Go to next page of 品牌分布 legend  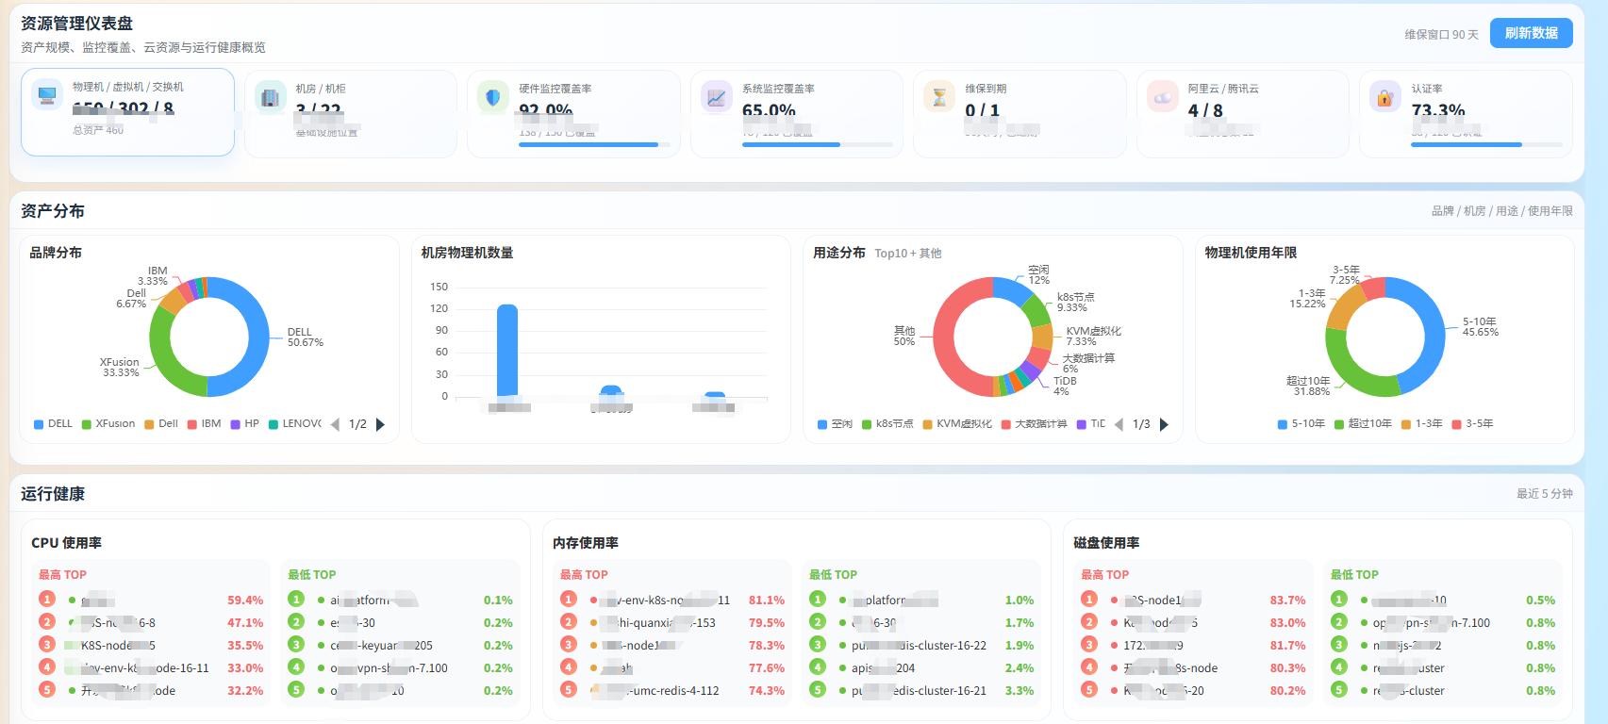[380, 424]
